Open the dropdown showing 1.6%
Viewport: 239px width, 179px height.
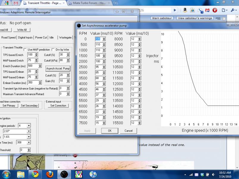[x=29, y=137]
